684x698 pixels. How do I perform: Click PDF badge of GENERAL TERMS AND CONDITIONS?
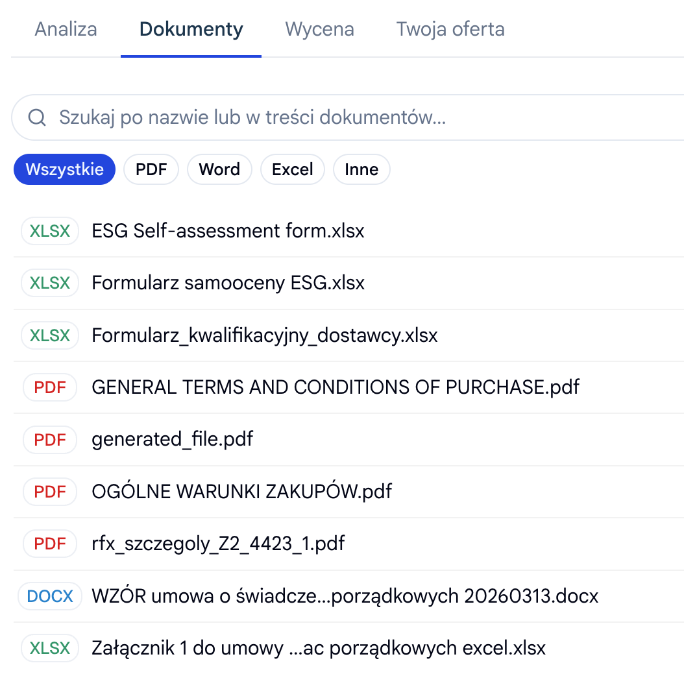(50, 387)
